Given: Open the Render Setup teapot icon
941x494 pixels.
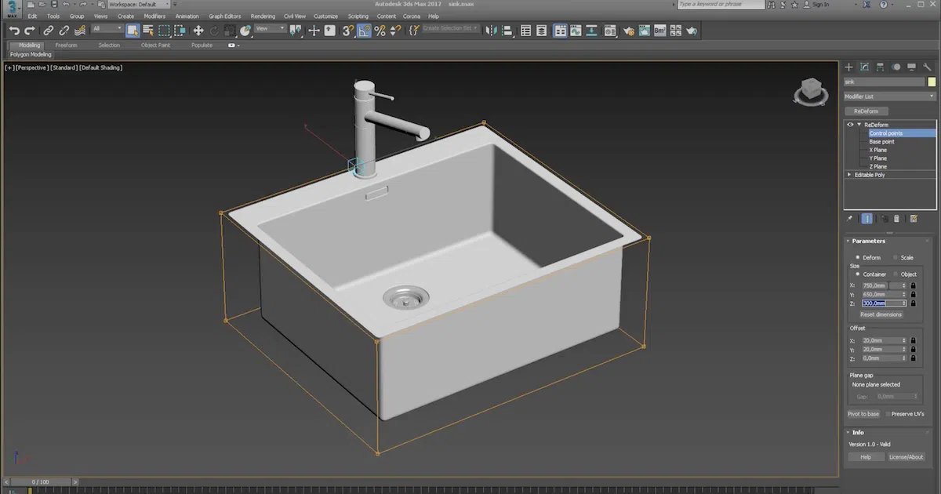Looking at the screenshot, I should 628,31.
